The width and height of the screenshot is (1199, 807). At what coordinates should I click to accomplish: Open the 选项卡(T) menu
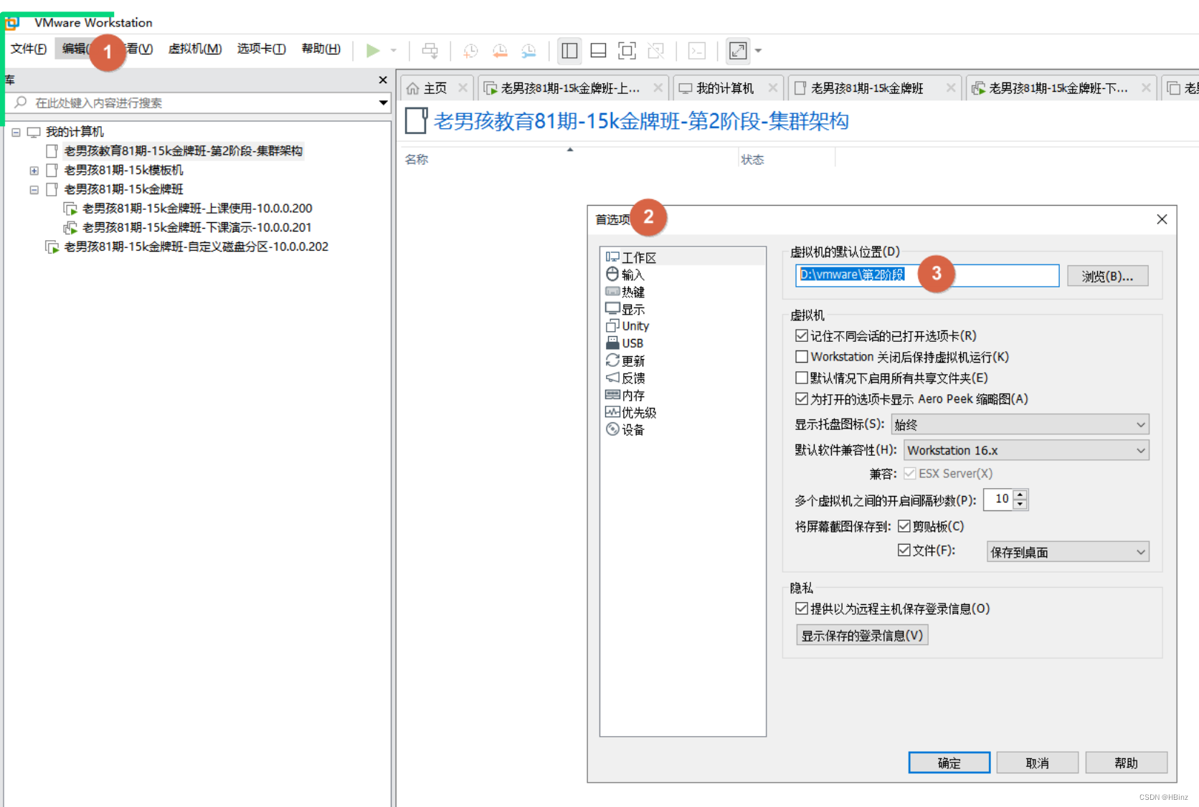click(x=261, y=49)
